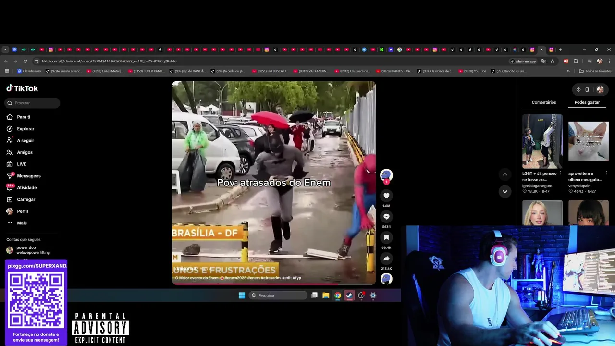
Task: Open Chrome three-dot menu
Action: 609,61
